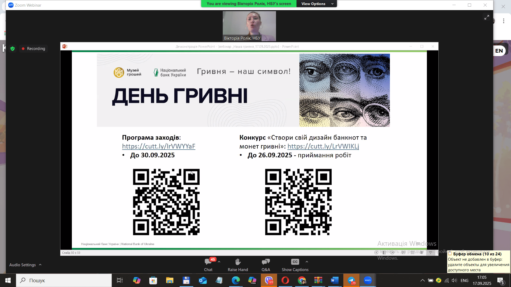
Task: Open Microsoft Edge from the taskbar
Action: pyautogui.click(x=236, y=280)
